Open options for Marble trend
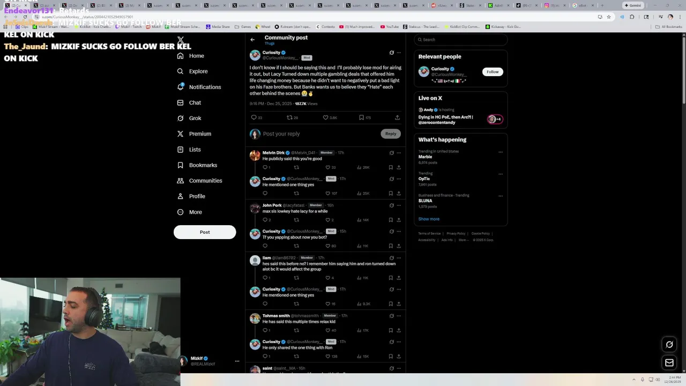686x386 pixels. (x=501, y=152)
